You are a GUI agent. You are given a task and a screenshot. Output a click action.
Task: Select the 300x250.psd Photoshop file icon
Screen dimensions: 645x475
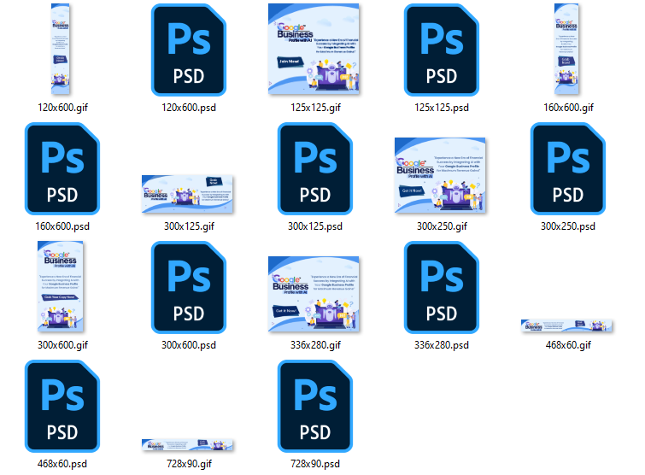click(x=568, y=168)
